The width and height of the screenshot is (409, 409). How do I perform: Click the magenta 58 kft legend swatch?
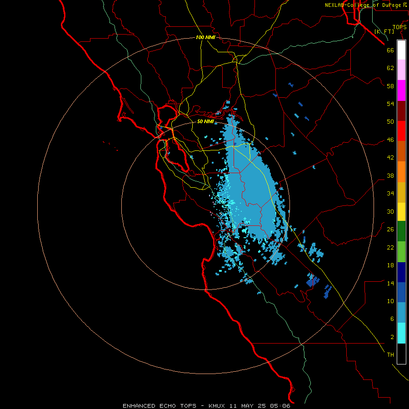click(x=401, y=90)
